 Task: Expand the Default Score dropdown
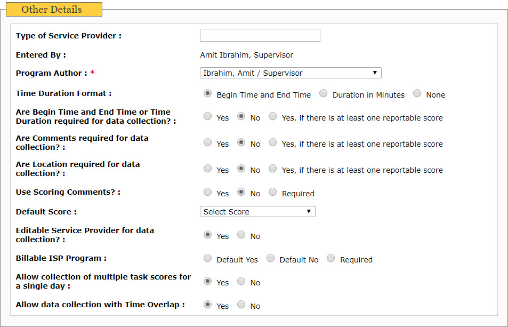[x=257, y=212]
